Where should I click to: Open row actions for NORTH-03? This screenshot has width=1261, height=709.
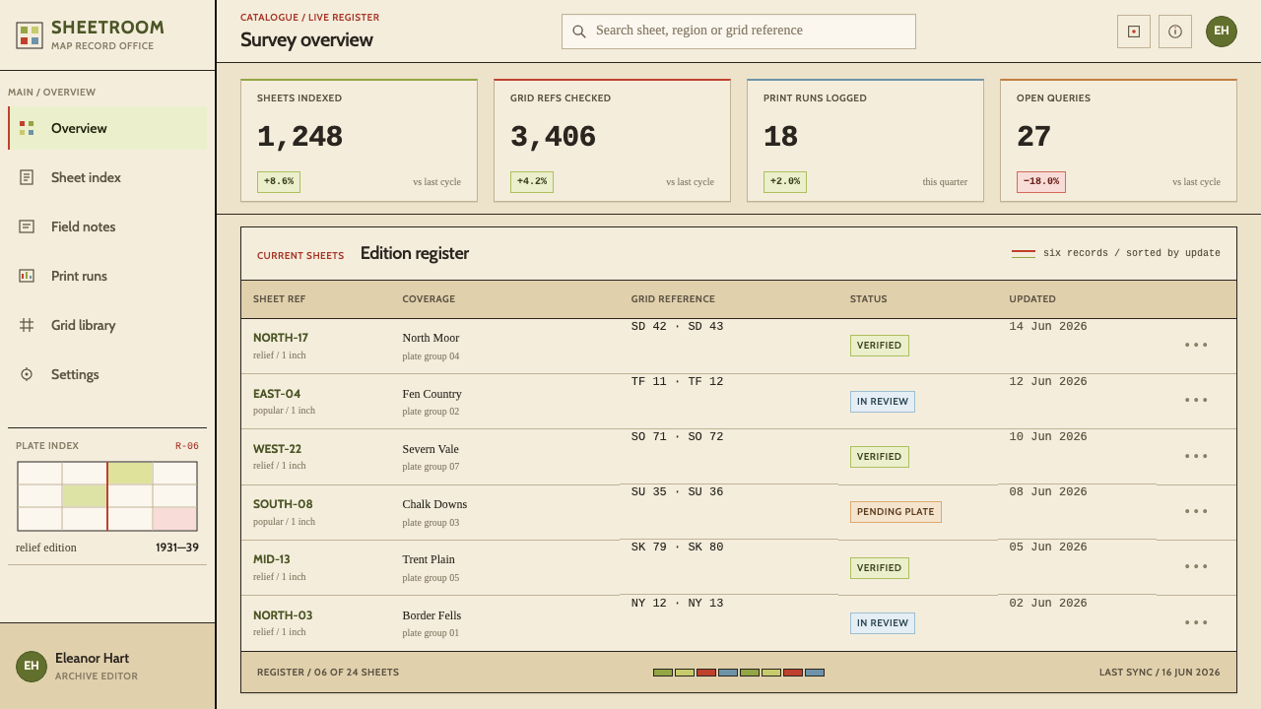pos(1196,622)
